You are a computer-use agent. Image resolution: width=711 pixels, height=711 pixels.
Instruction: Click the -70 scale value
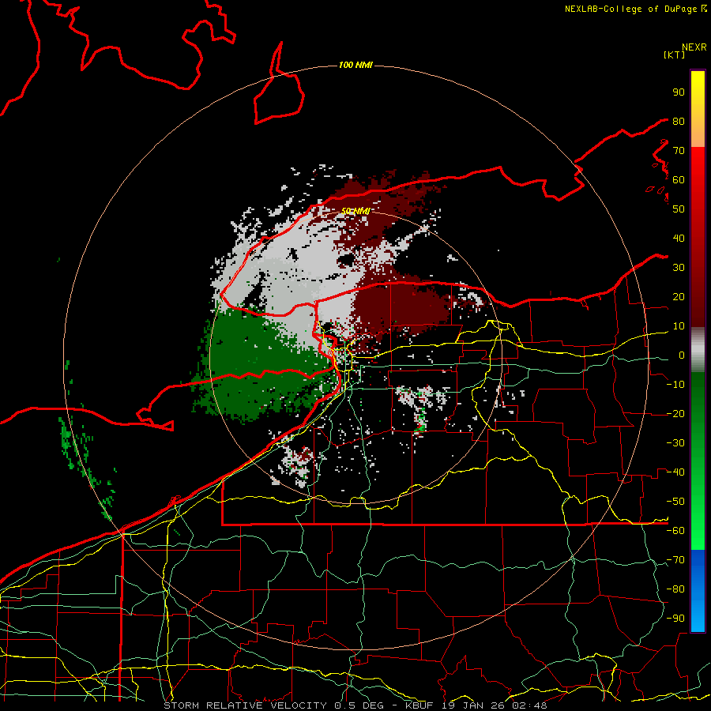pyautogui.click(x=675, y=560)
